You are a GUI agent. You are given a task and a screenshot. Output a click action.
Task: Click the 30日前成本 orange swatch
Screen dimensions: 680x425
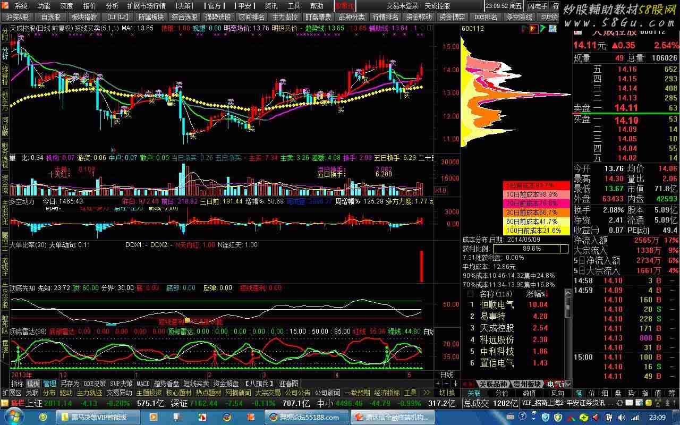[536, 212]
